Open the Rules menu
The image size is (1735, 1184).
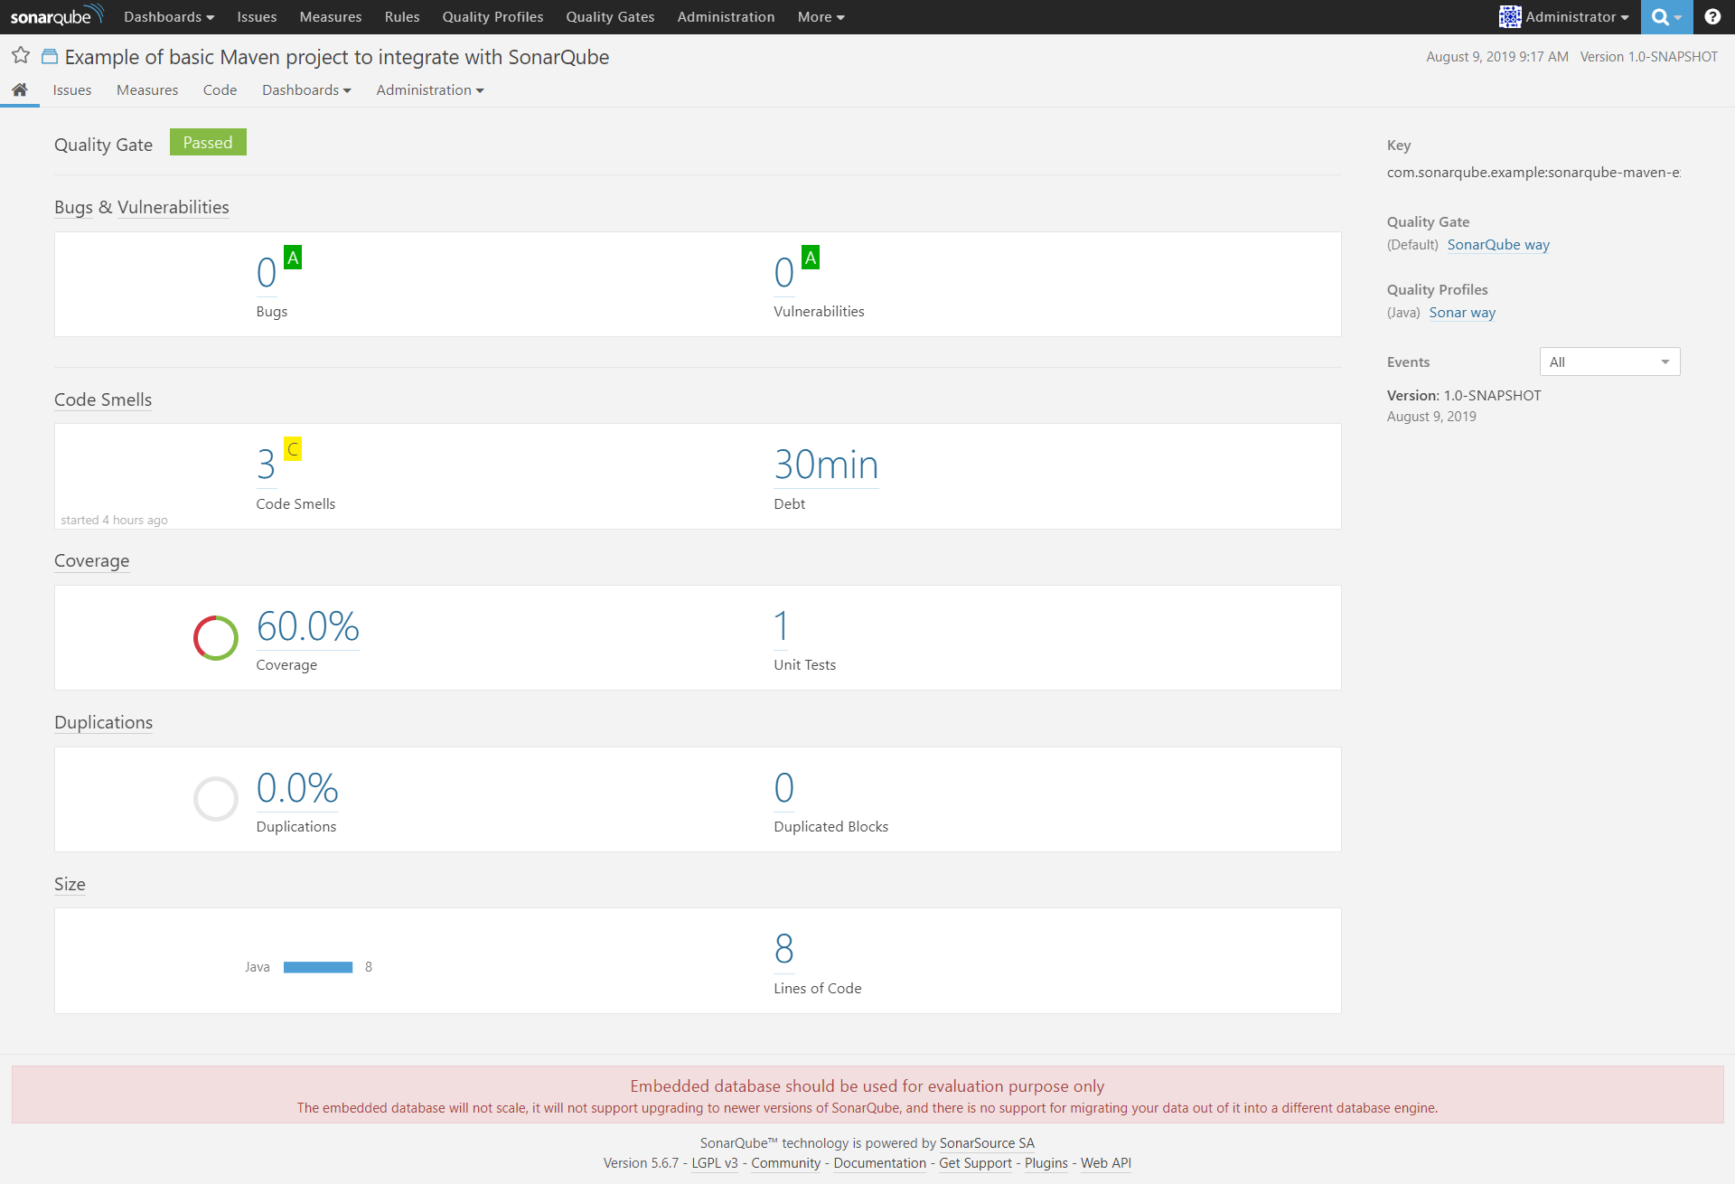point(401,16)
